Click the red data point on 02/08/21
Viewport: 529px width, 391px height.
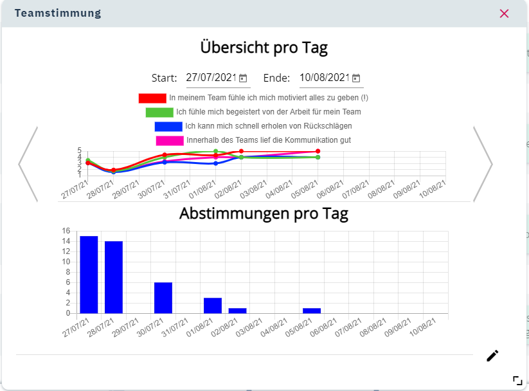(x=241, y=151)
